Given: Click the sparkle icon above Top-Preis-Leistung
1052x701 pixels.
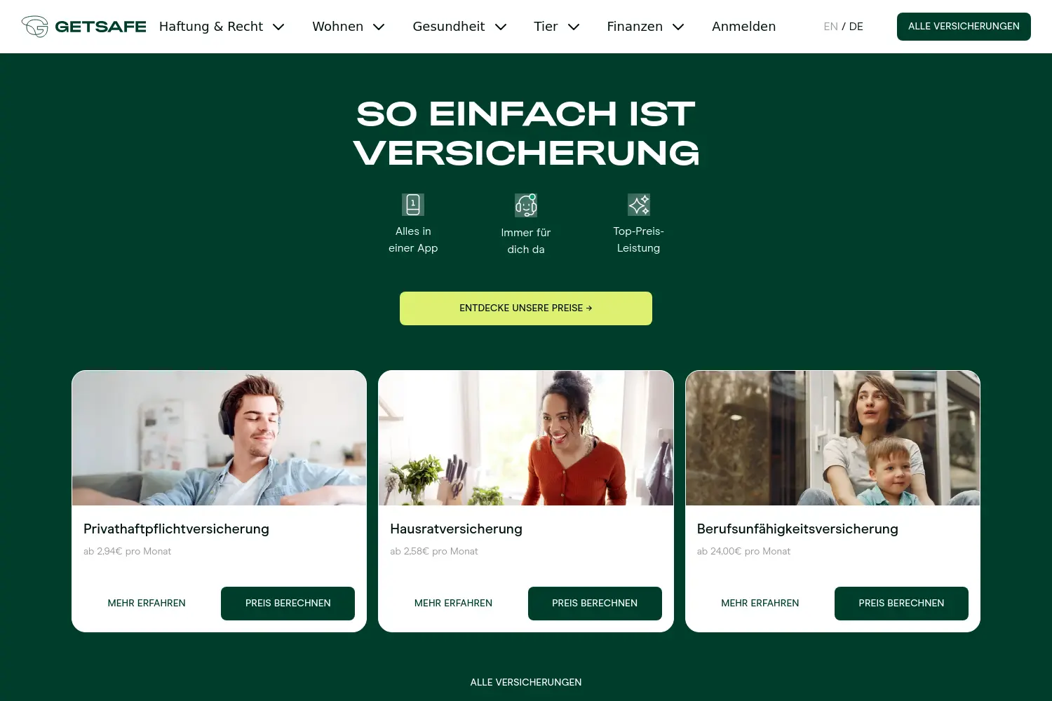Looking at the screenshot, I should tap(639, 205).
